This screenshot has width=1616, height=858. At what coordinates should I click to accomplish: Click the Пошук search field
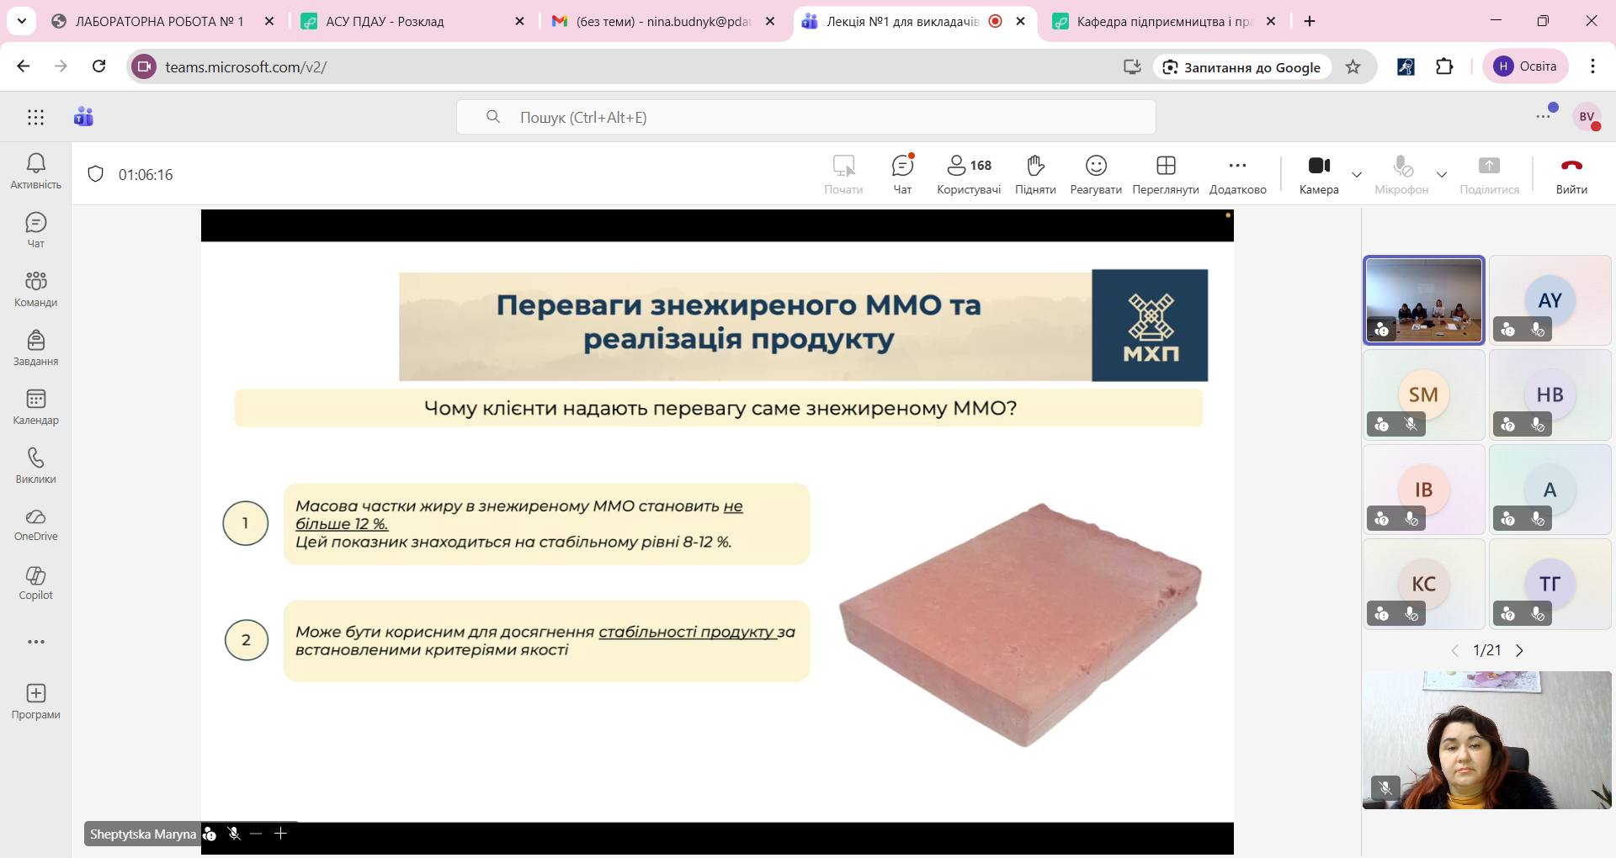click(805, 117)
